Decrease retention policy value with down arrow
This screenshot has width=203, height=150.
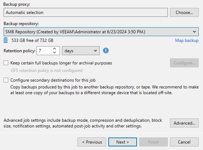(55, 53)
